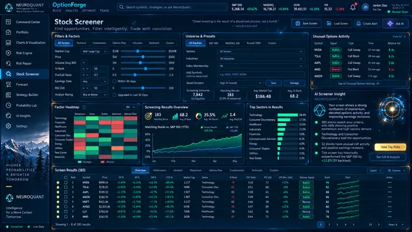Open Probability Lab clock icon
The width and height of the screenshot is (412, 232).
click(8, 105)
